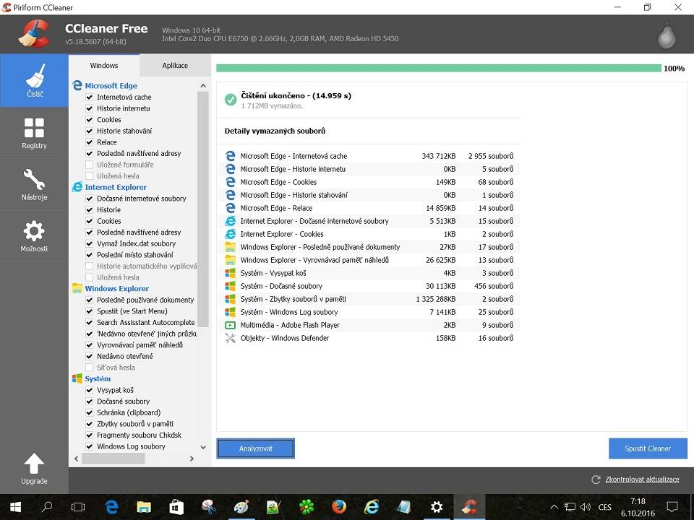Screen dimensions: 694x520
Task: Uncheck Dočasné internetové soubory
Action: point(90,199)
